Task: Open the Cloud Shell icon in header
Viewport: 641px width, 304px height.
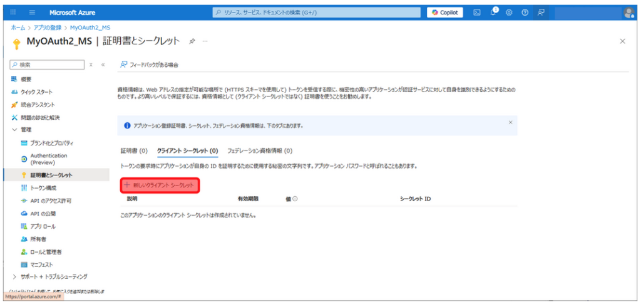Action: tap(477, 13)
